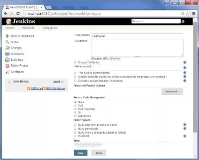Click the configuration breadcrumb

coord(50,28)
